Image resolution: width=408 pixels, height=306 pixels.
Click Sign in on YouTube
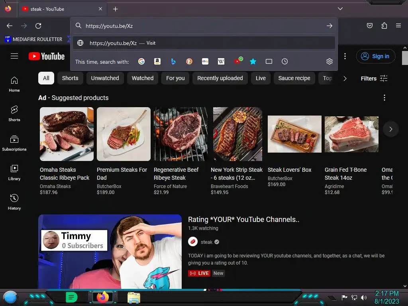[376, 56]
